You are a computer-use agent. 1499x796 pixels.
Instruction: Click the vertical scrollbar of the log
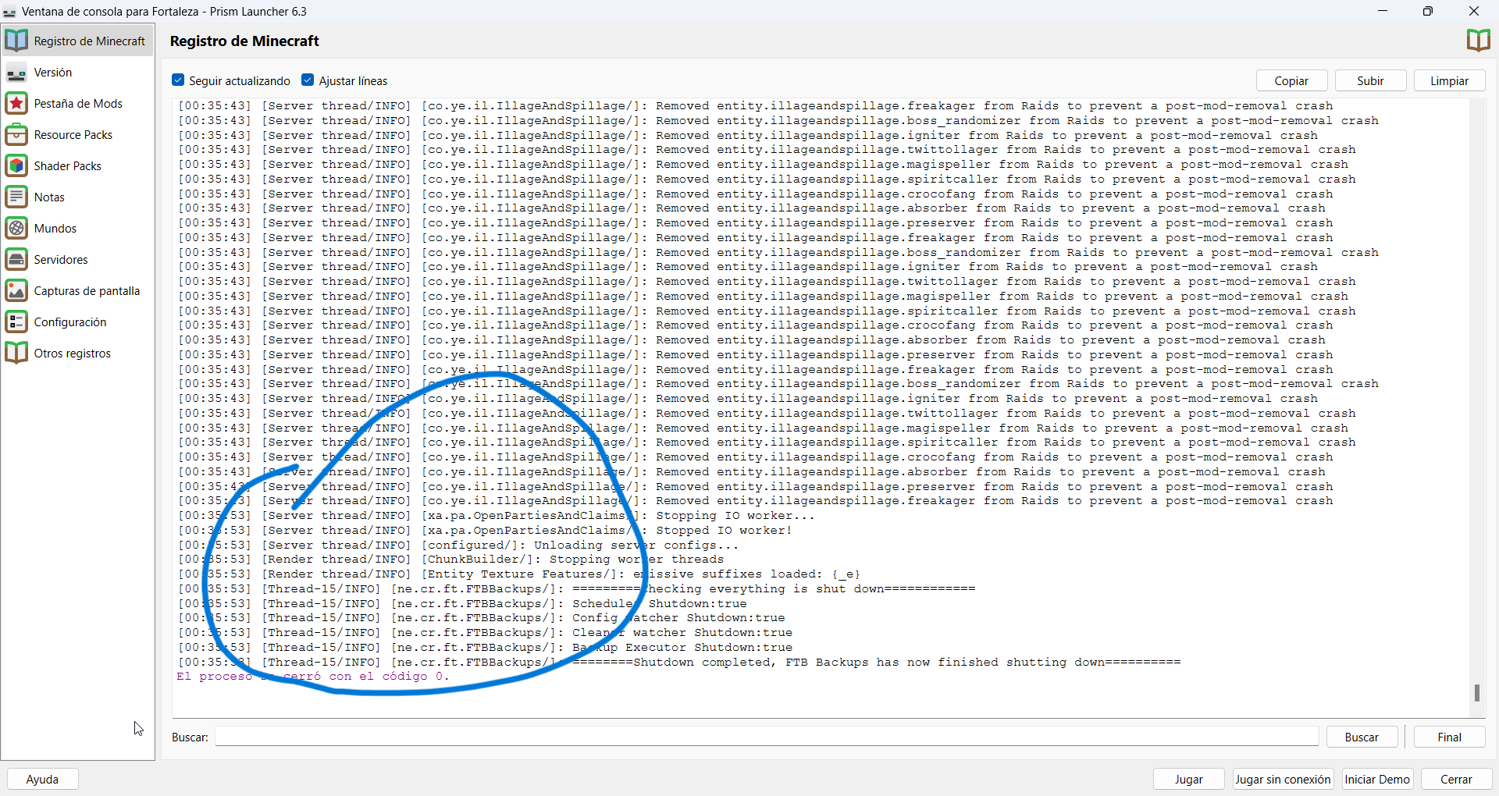point(1477,693)
